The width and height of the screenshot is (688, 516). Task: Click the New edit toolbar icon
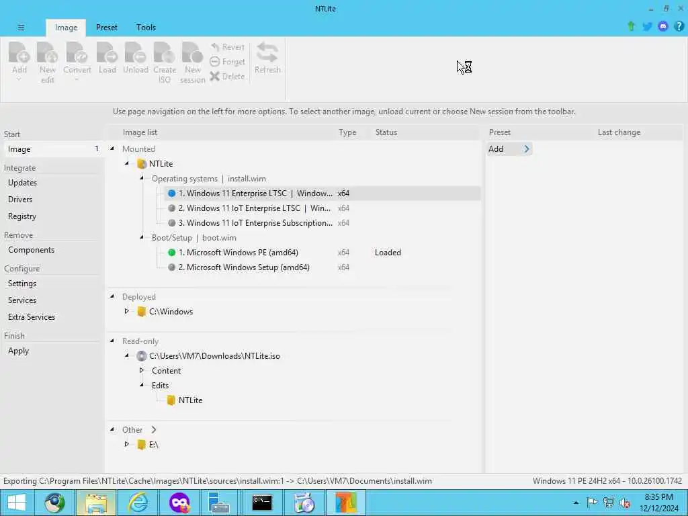pyautogui.click(x=48, y=61)
